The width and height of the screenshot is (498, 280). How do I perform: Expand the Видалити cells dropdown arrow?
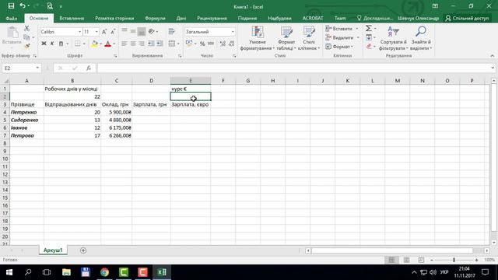coord(358,37)
